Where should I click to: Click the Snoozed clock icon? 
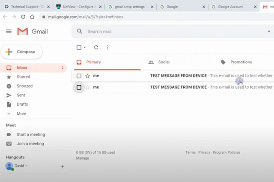(x=9, y=86)
